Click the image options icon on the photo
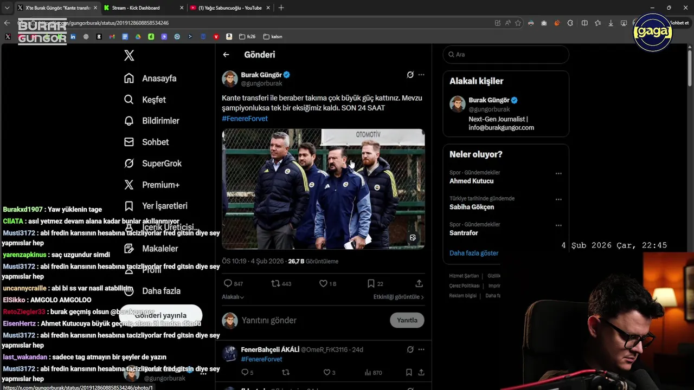Image resolution: width=694 pixels, height=390 pixels. (x=413, y=238)
